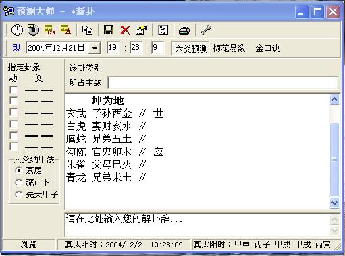This screenshot has width=345, height=256.
Task: Click the printer icon
Action: (x=184, y=30)
